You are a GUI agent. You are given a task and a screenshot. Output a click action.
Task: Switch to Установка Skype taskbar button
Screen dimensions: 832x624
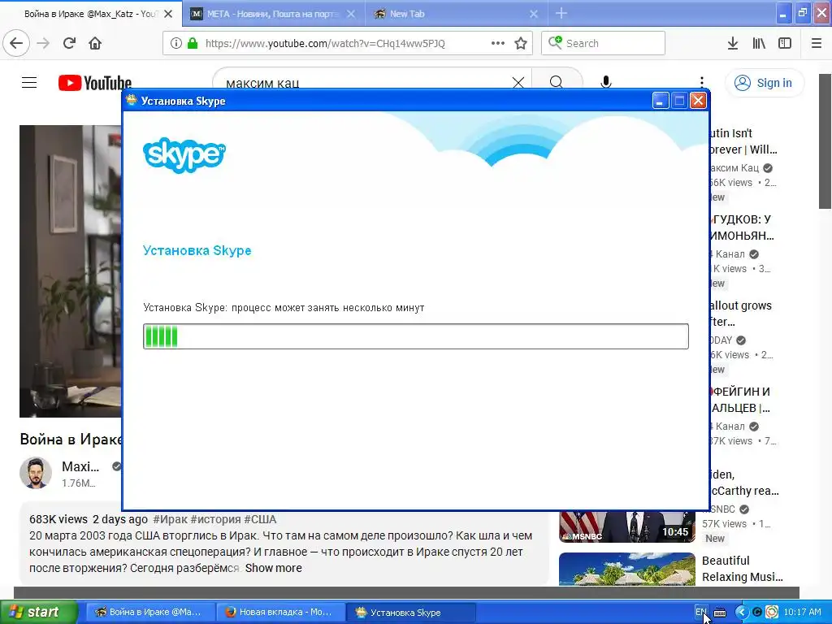(410, 612)
